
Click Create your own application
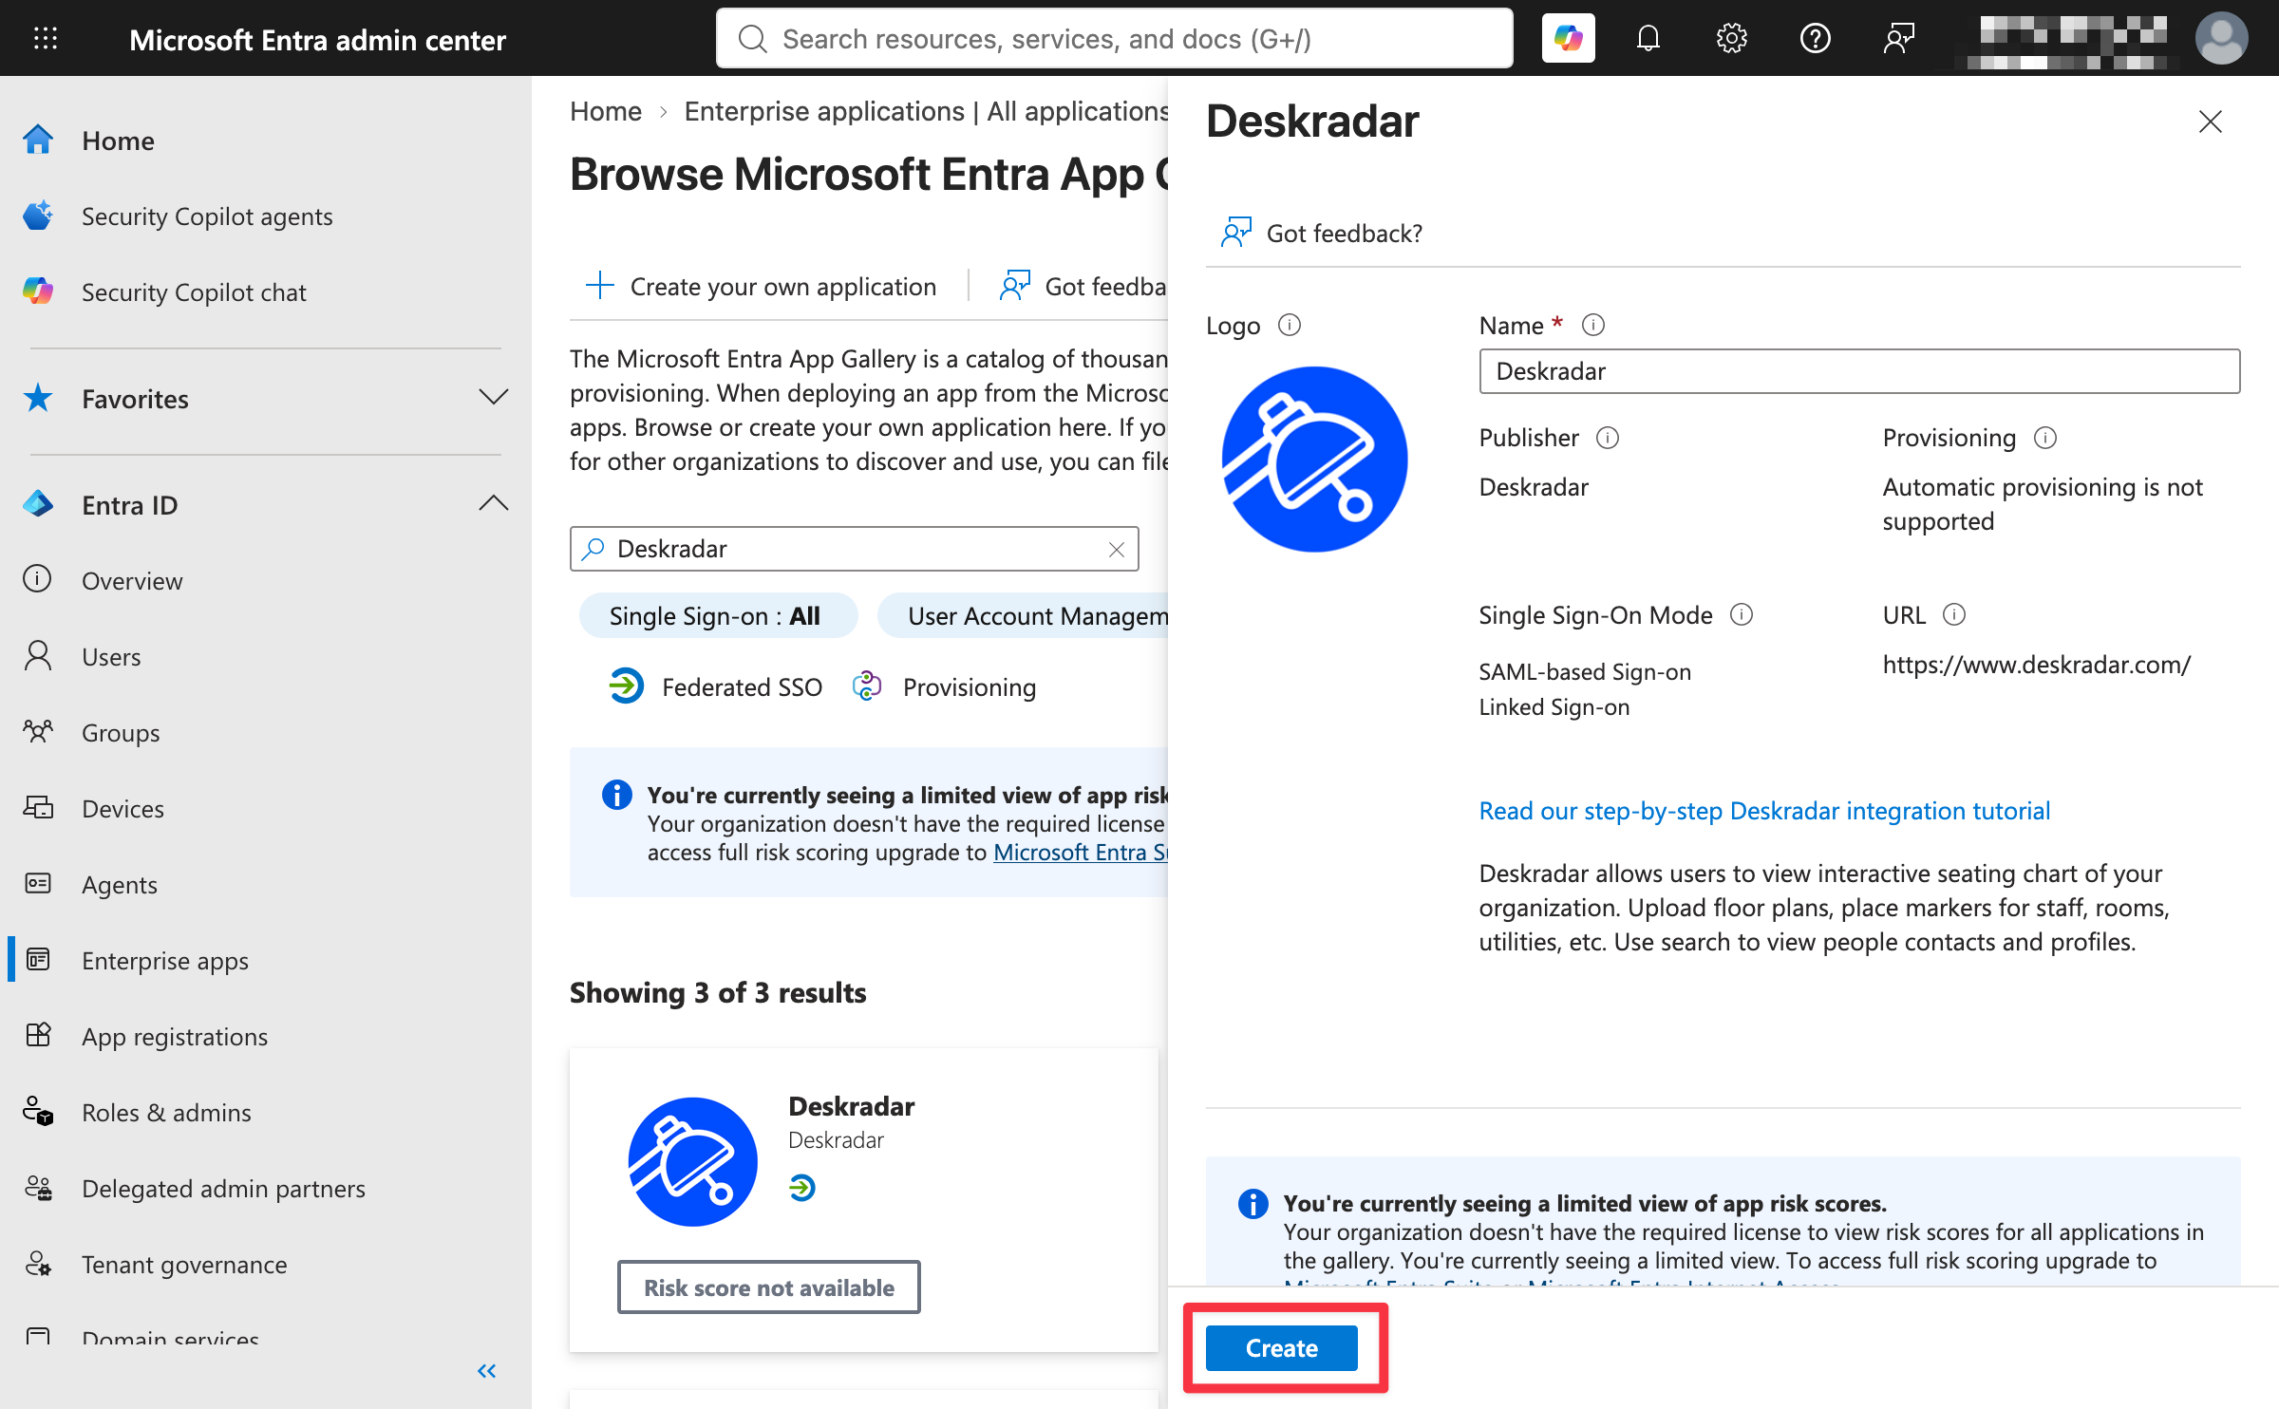[762, 286]
